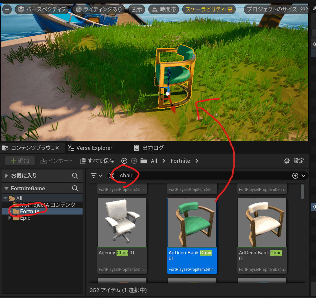Open the viewport hamburger options menu

click(7, 9)
